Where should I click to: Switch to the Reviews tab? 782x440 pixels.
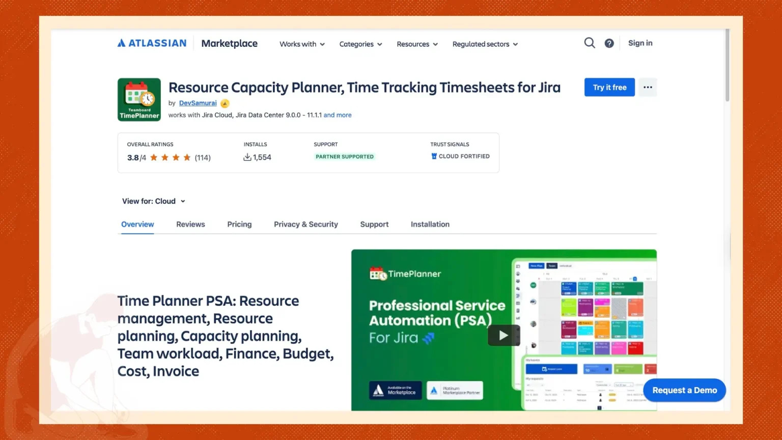click(x=190, y=224)
